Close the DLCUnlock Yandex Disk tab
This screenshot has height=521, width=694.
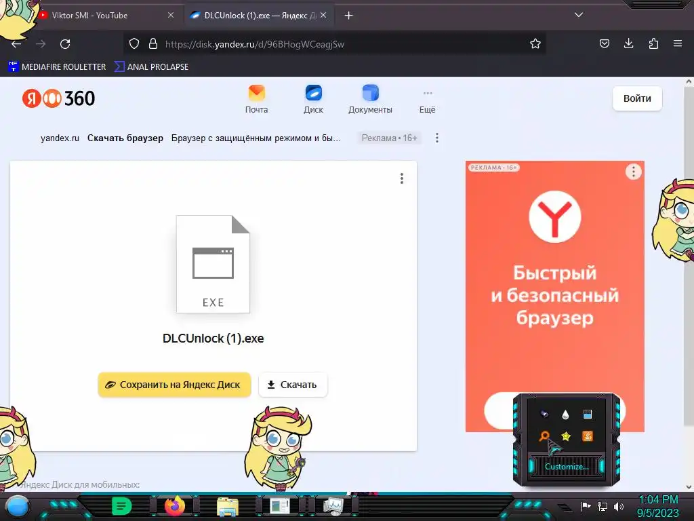(323, 15)
